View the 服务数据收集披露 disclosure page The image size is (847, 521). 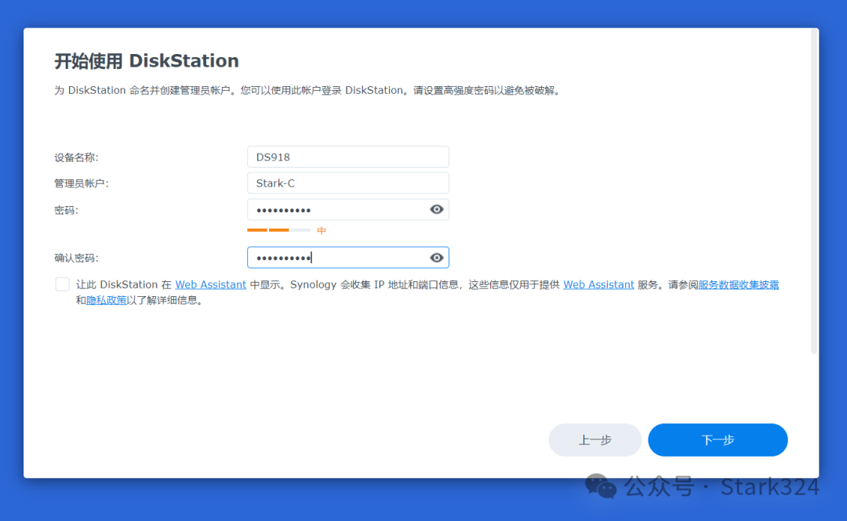coord(740,284)
